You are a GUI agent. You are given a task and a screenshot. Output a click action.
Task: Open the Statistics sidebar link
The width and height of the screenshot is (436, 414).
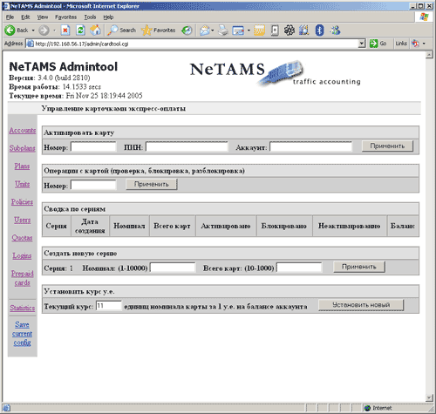click(23, 308)
